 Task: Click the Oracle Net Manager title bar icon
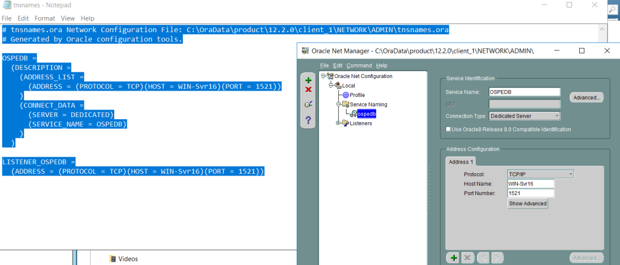(x=305, y=50)
